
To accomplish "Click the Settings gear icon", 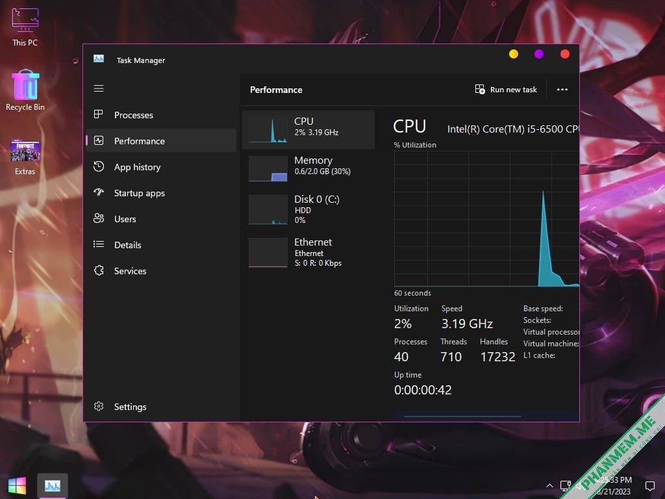I will point(99,406).
